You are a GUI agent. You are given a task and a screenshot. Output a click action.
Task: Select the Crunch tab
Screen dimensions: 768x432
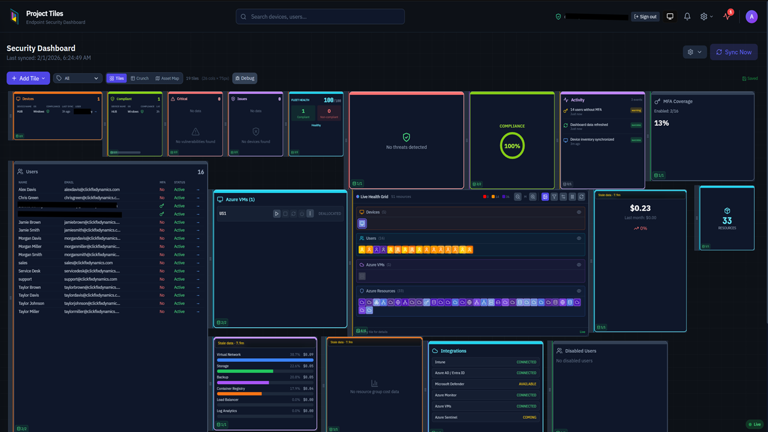(139, 78)
